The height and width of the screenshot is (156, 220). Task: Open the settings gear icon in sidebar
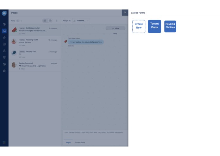point(4,71)
